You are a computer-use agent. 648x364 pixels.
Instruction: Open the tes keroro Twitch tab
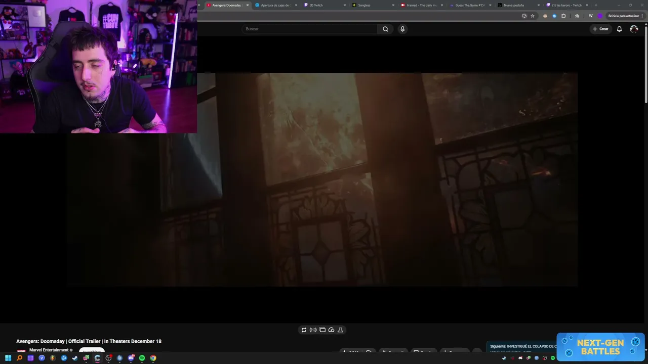[x=568, y=5]
